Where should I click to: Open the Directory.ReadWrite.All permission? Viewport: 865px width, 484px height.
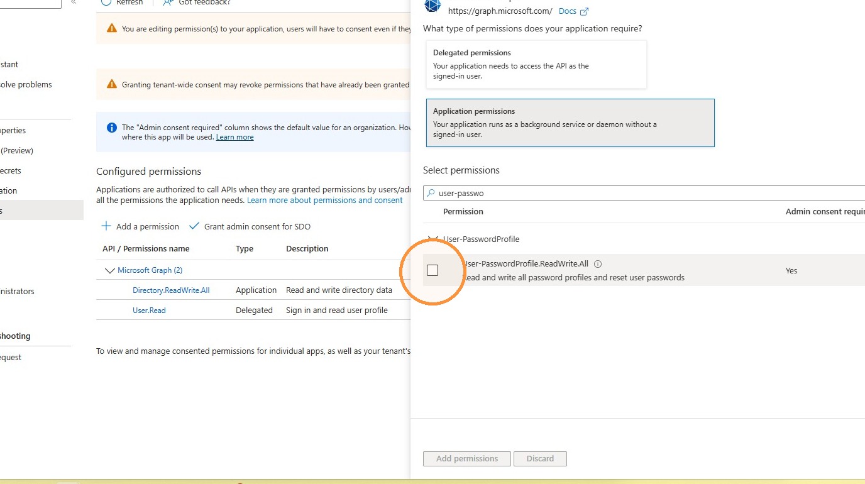[x=171, y=290]
